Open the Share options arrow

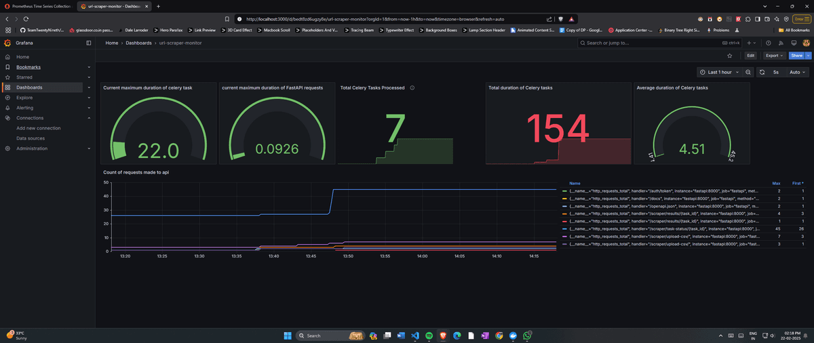pos(808,56)
